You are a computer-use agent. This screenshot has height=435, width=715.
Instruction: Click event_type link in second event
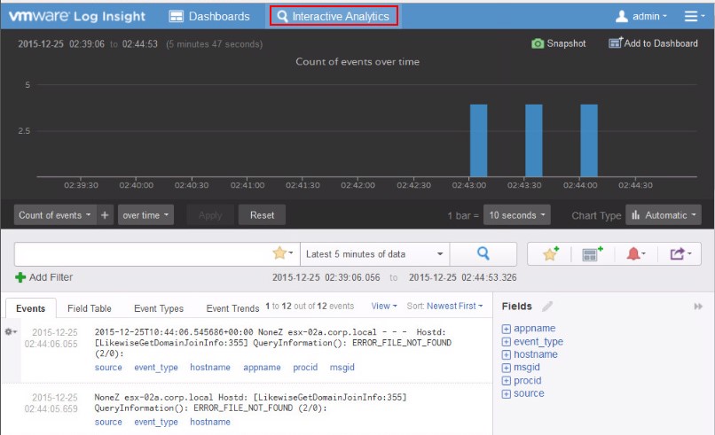(x=156, y=422)
